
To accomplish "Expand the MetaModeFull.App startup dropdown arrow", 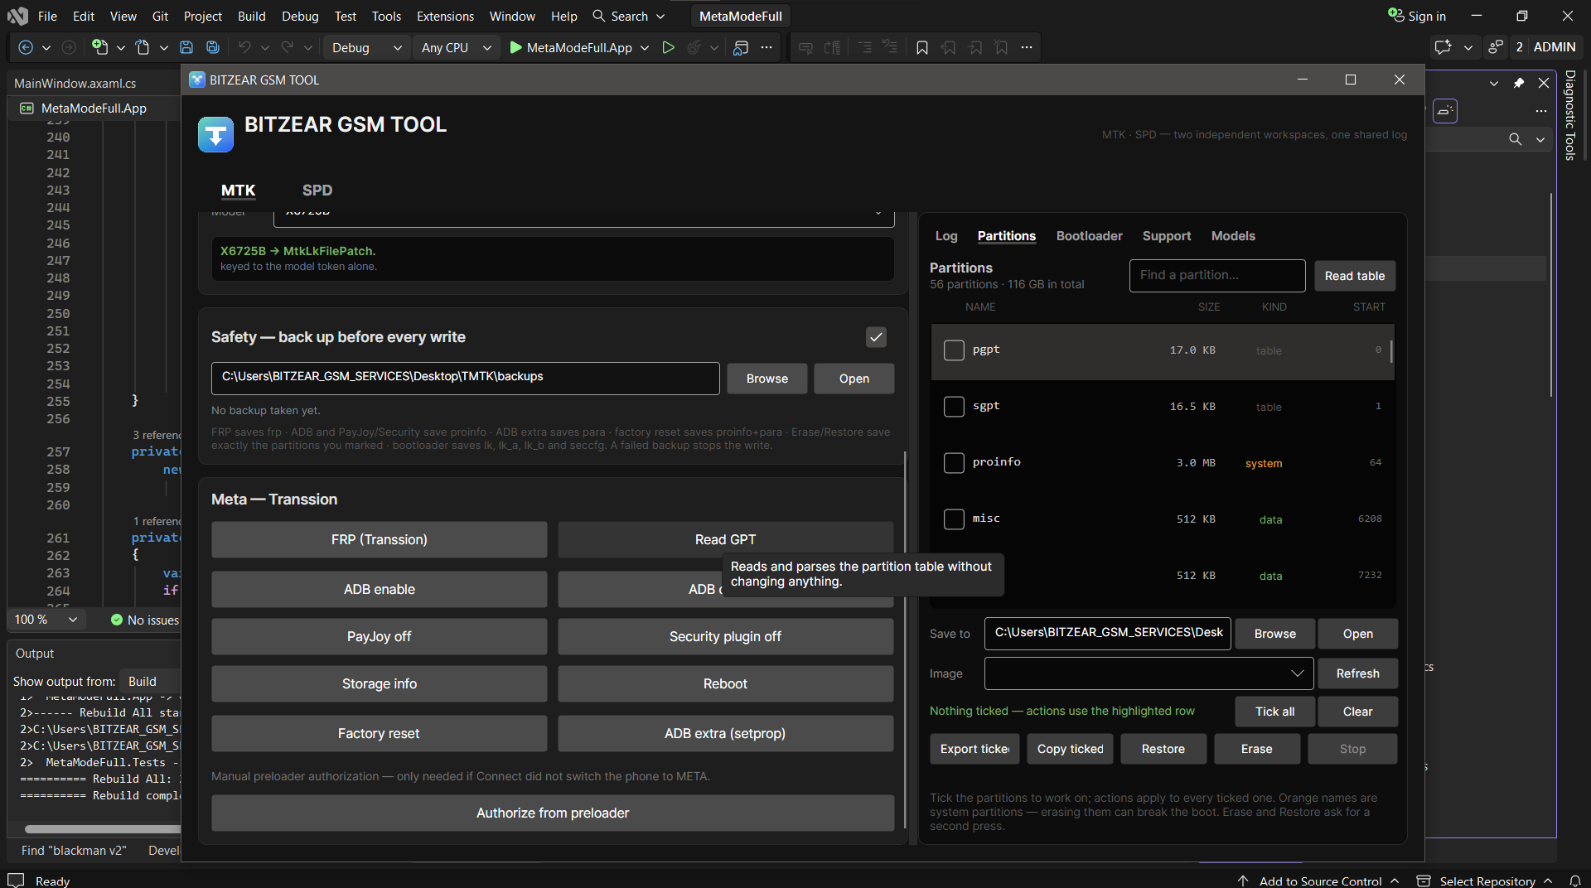I will point(645,48).
